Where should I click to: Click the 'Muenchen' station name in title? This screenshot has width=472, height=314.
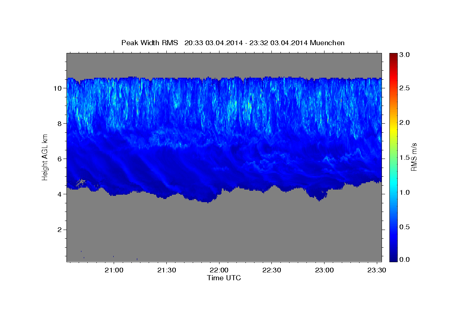pos(327,43)
